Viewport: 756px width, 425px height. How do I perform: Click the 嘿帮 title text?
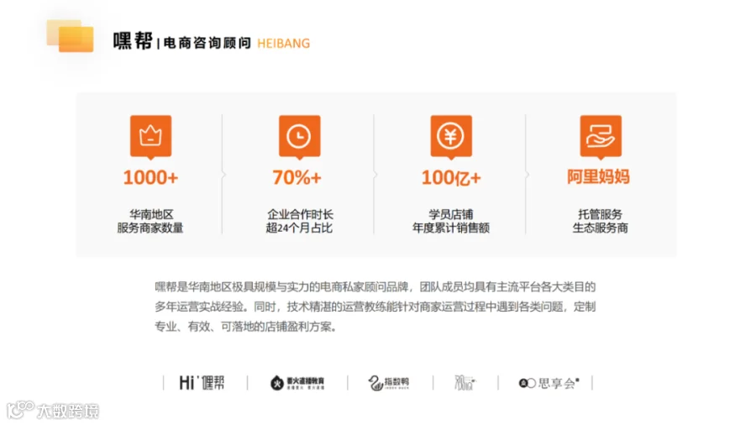133,41
